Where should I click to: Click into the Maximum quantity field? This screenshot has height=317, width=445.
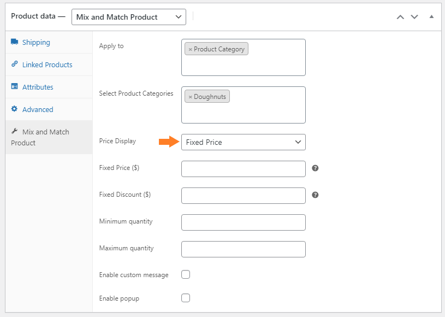coord(244,249)
